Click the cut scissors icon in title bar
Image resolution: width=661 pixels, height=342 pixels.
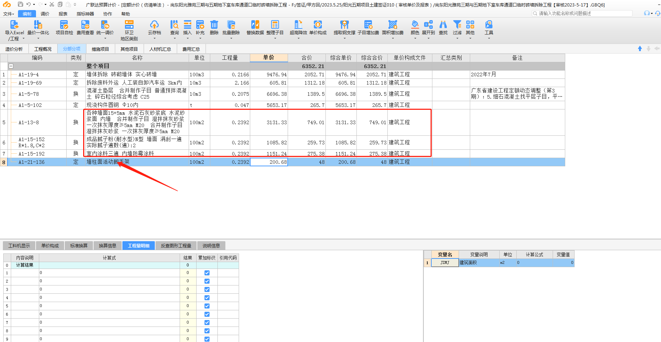[52, 4]
